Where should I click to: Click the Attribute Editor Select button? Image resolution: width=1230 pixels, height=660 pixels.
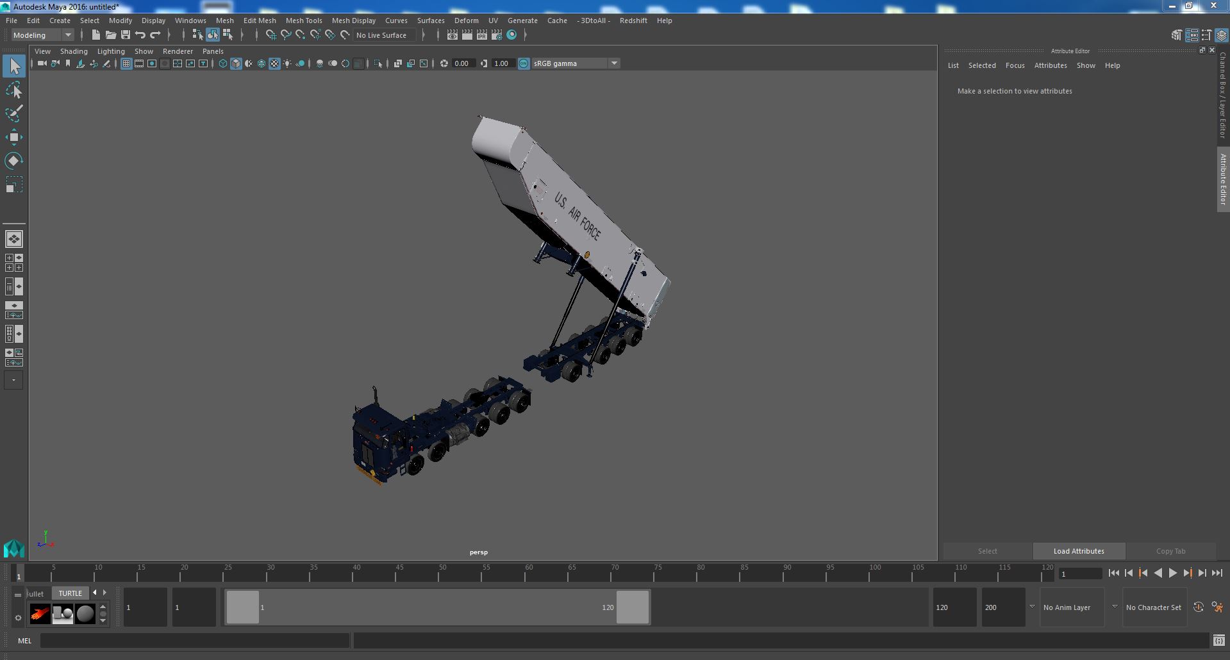click(987, 551)
